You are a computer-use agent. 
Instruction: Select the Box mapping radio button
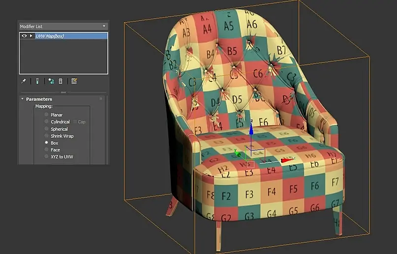click(46, 143)
